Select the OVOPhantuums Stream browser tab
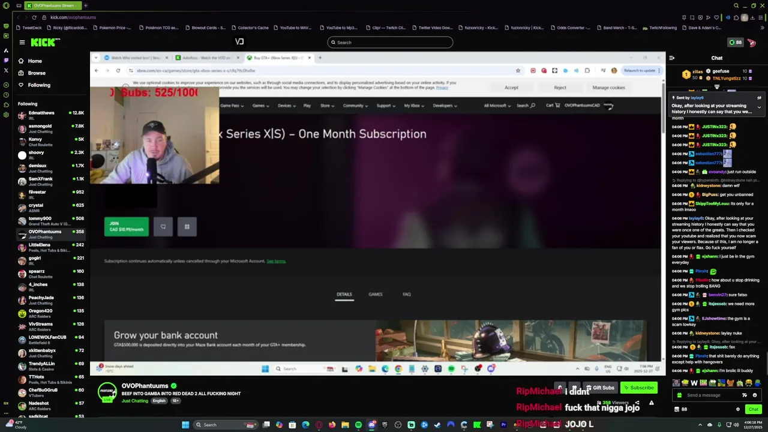768x432 pixels. tap(53, 5)
